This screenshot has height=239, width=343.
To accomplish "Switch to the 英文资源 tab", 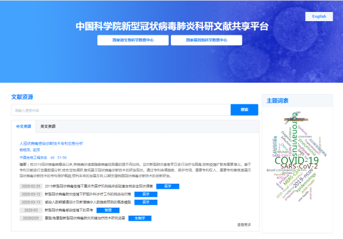I will point(48,126).
